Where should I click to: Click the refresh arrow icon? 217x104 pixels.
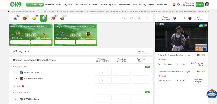[132, 18]
